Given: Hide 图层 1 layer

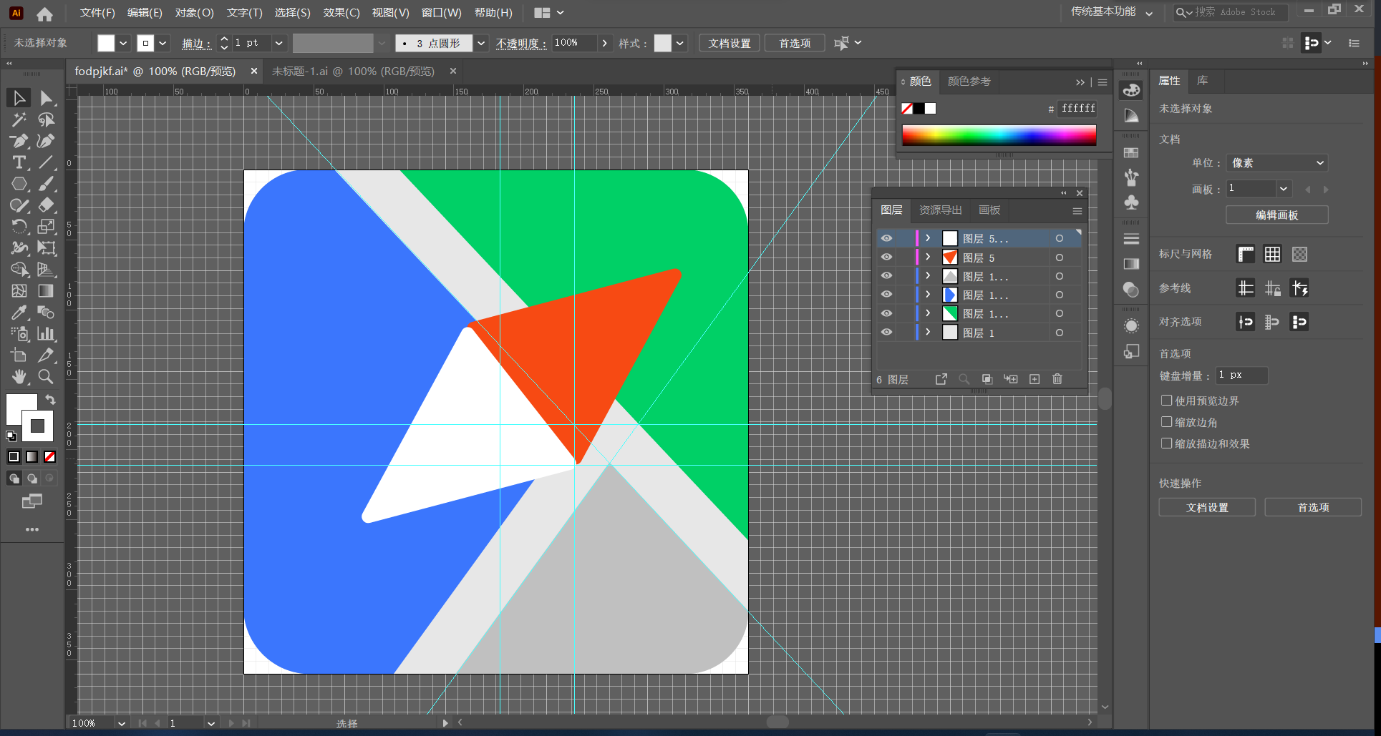Looking at the screenshot, I should 886,332.
